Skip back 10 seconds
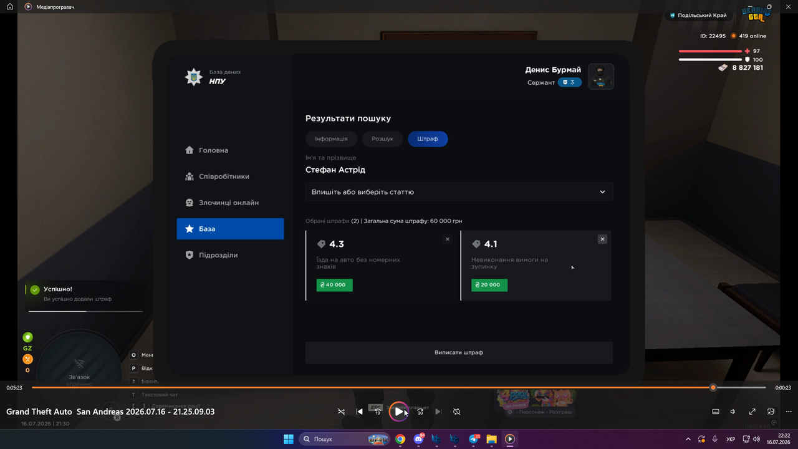This screenshot has height=449, width=798. (x=378, y=412)
